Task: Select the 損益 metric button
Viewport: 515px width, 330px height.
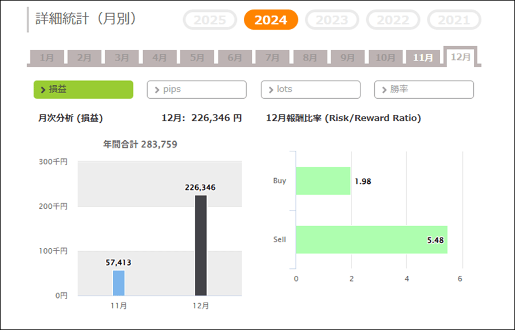Action: coord(84,90)
